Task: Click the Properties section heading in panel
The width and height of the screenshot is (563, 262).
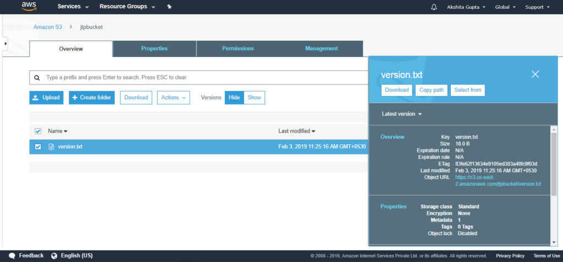Action: 394,207
